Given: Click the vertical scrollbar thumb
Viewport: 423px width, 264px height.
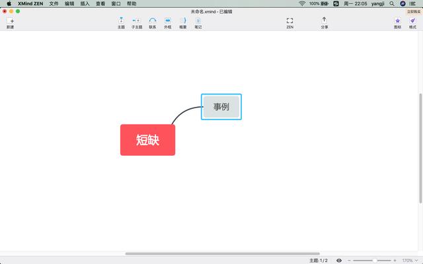Looking at the screenshot, I should (420, 148).
